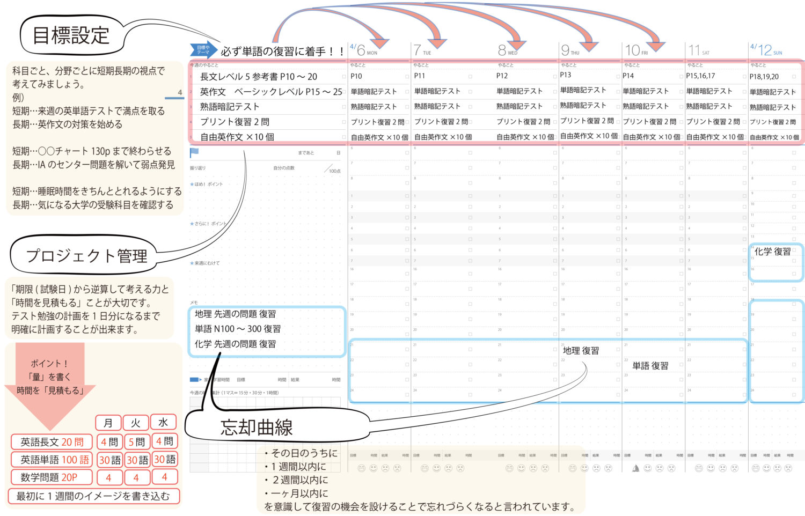
Task: Check the box for 長文レベル5 参考書 P10〜20
Action: pos(344,77)
